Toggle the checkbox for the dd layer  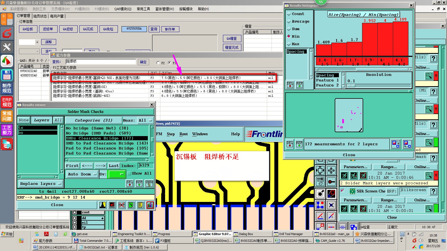pyautogui.click(x=75, y=218)
